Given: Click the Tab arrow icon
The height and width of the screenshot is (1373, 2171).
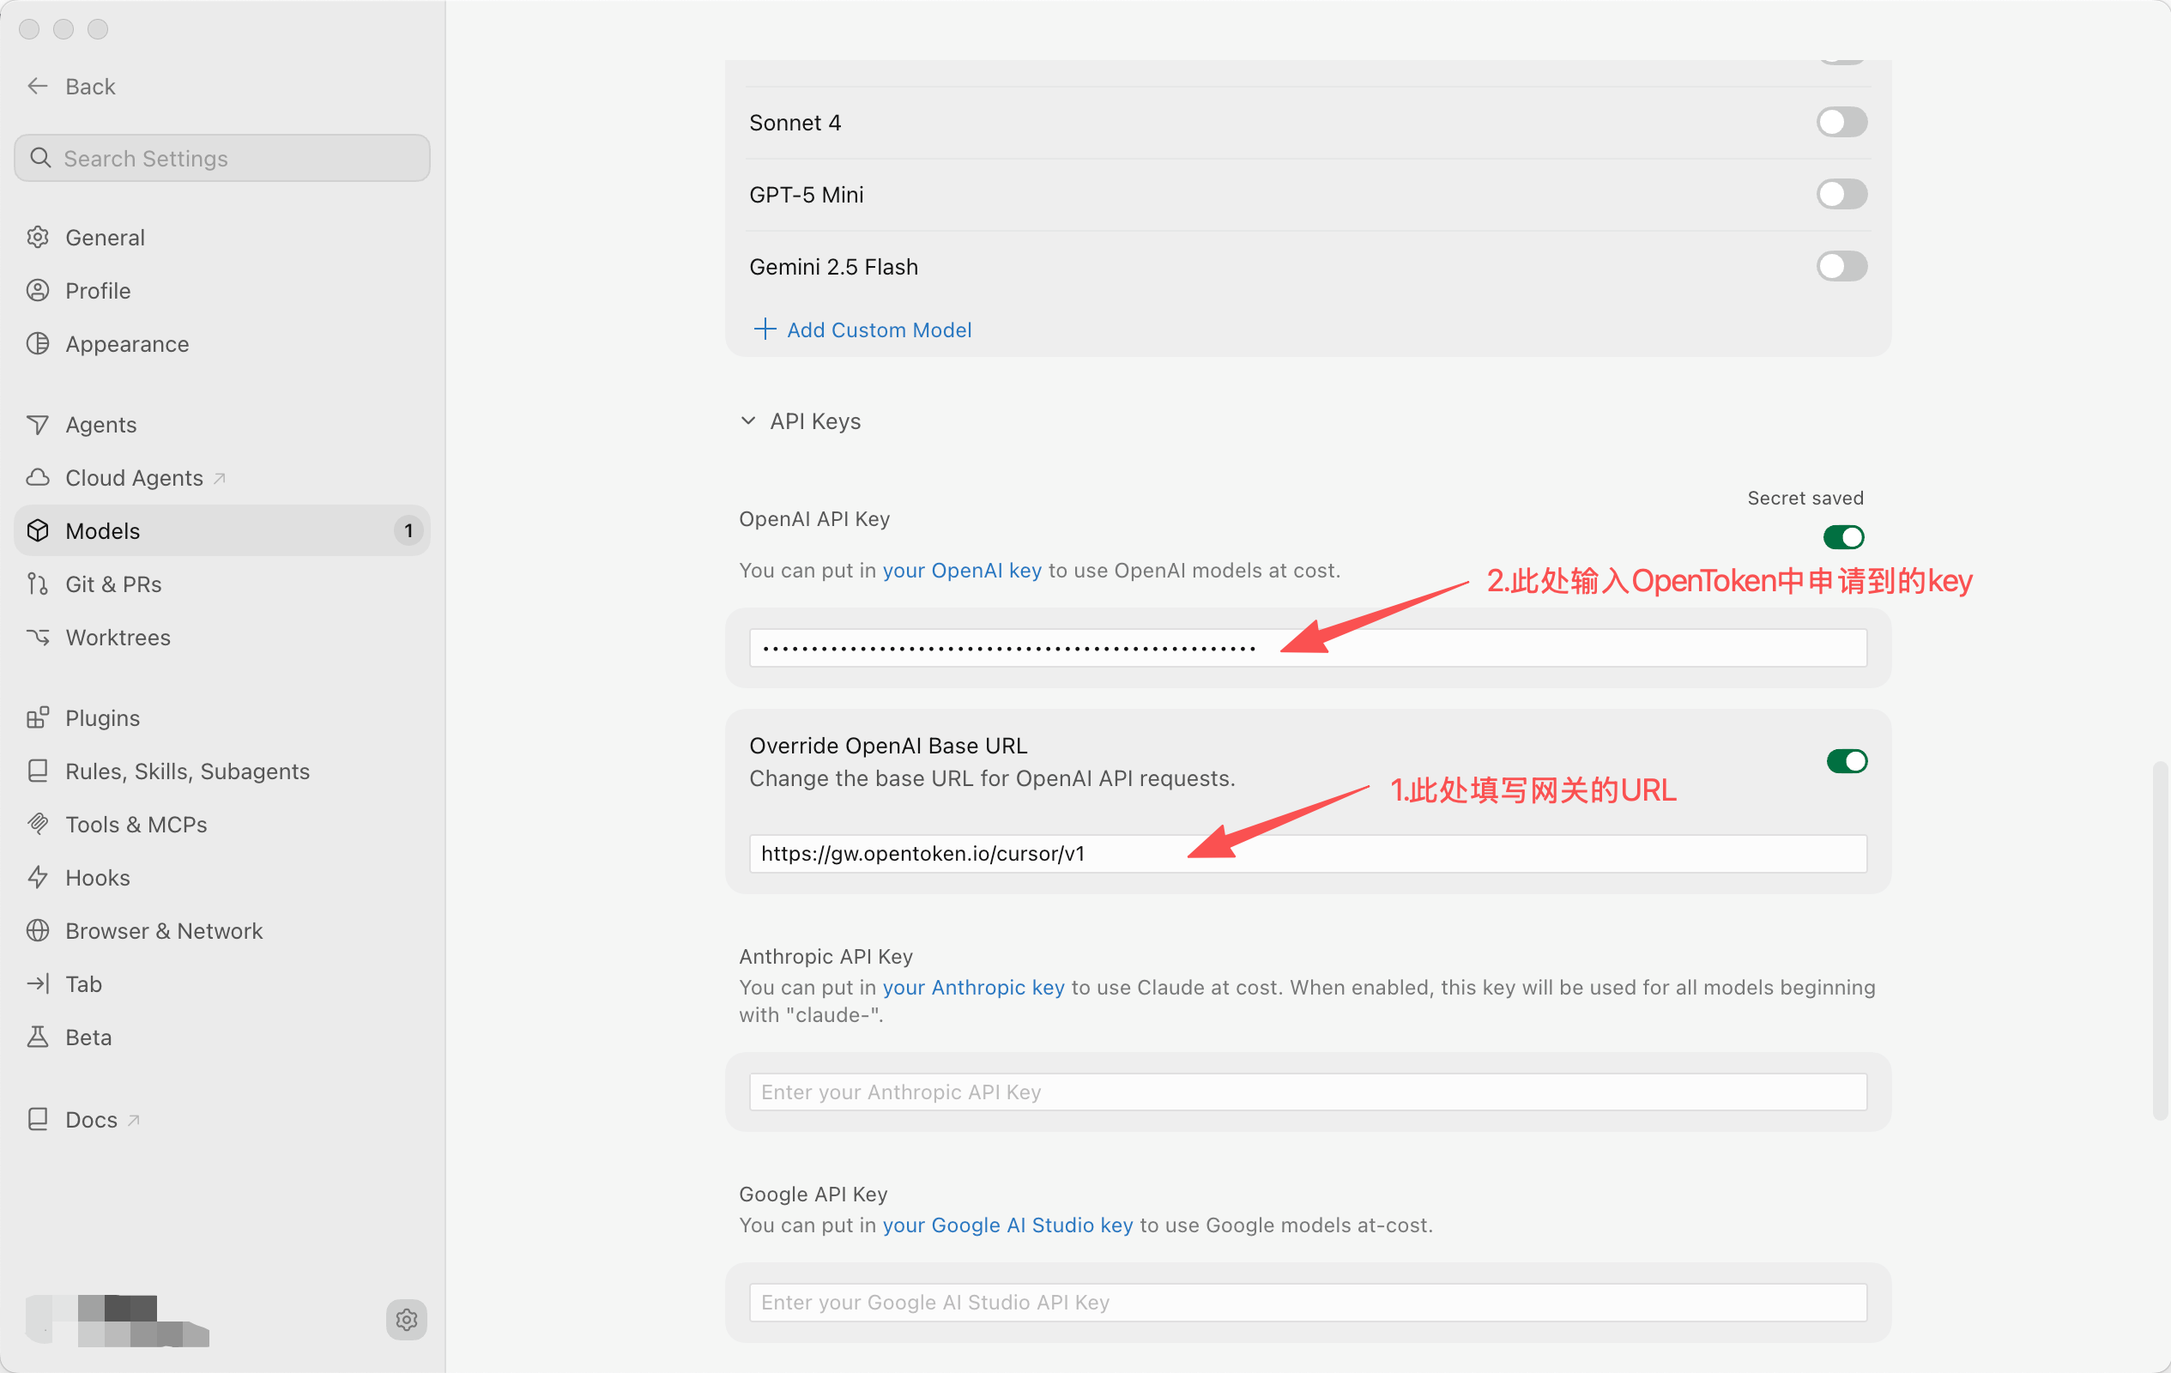Looking at the screenshot, I should coord(38,983).
